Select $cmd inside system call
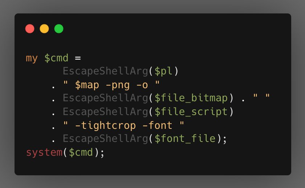The image size is (305, 188). pyautogui.click(x=81, y=152)
